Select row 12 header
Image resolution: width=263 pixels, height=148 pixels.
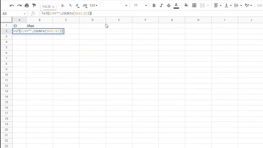[7, 86]
